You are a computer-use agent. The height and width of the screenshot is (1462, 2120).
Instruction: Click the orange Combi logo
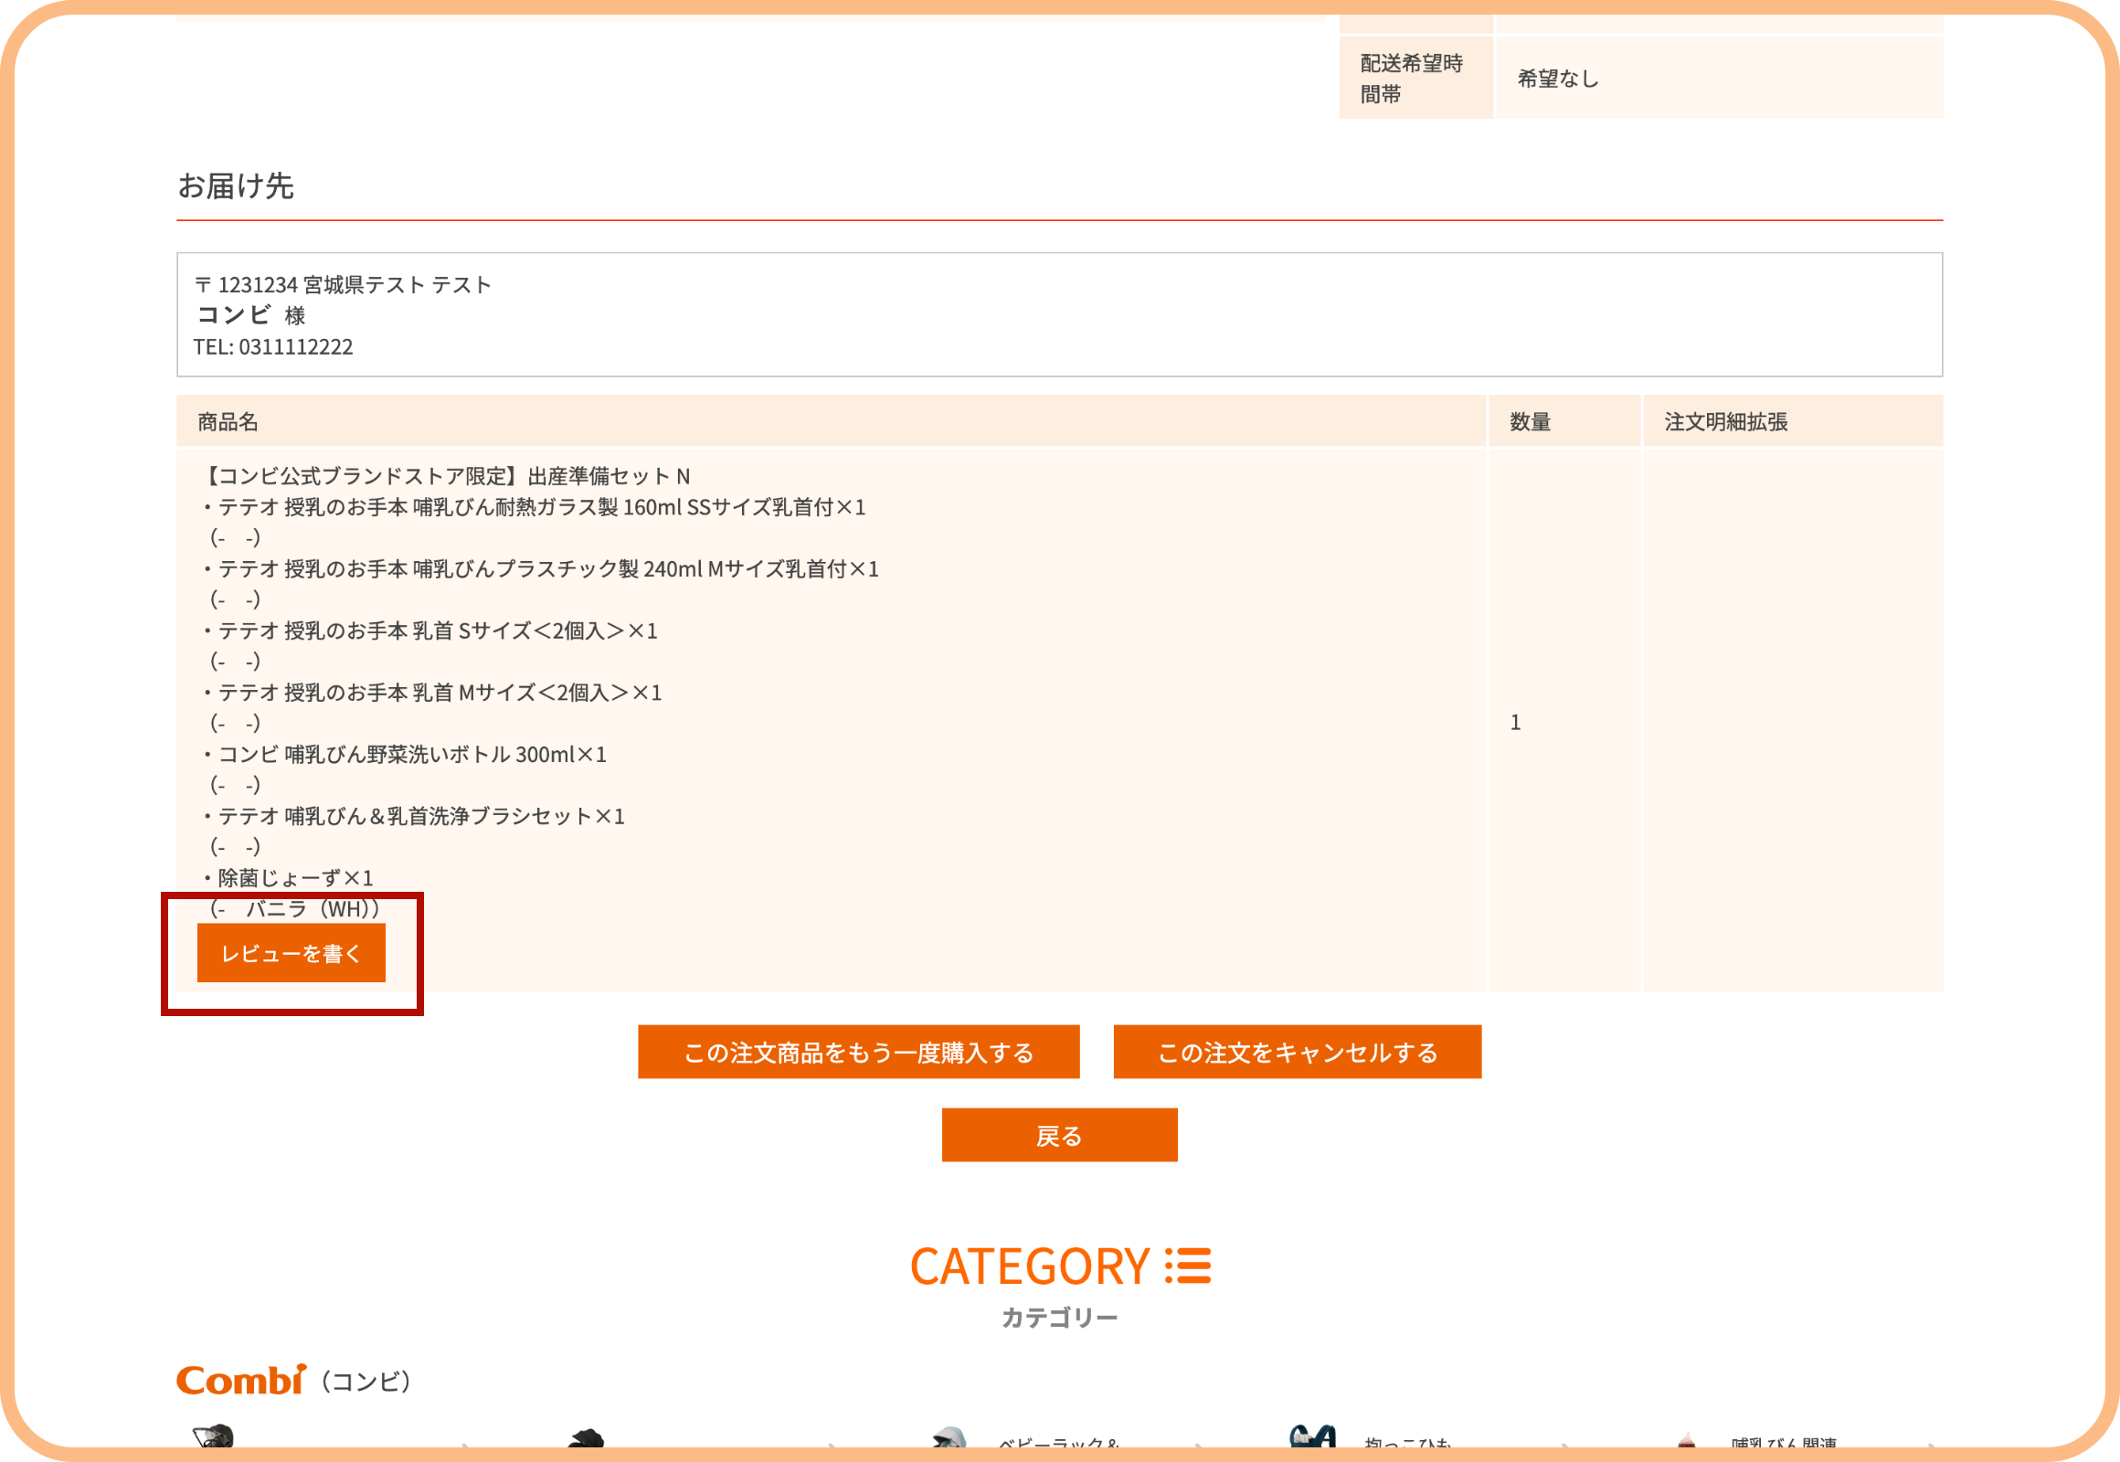(x=241, y=1380)
